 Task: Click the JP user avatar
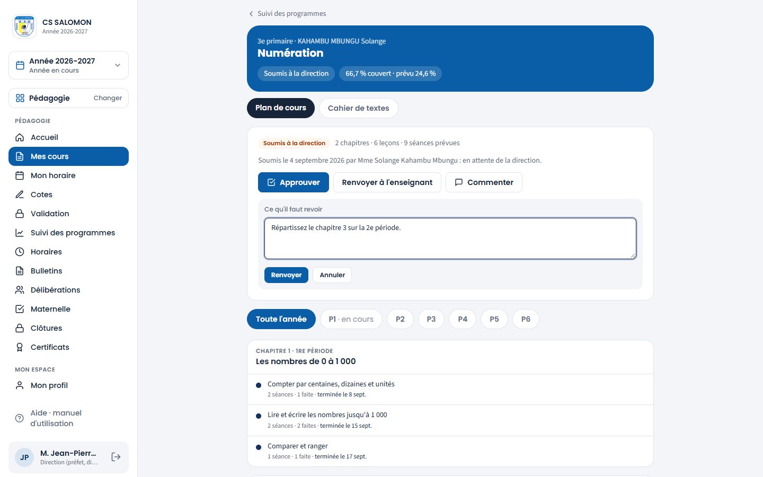24,457
